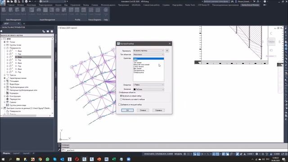The image size is (288, 162).
Task: Select Конструкции tree item
Action: pyautogui.click(x=15, y=96)
